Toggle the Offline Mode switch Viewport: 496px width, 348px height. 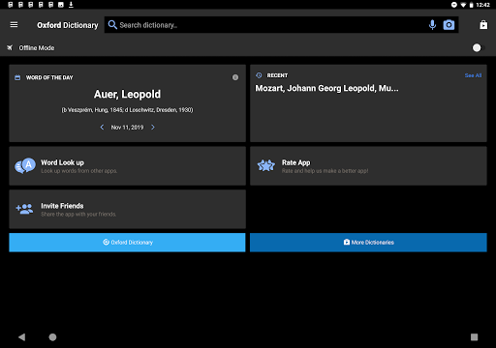(479, 47)
